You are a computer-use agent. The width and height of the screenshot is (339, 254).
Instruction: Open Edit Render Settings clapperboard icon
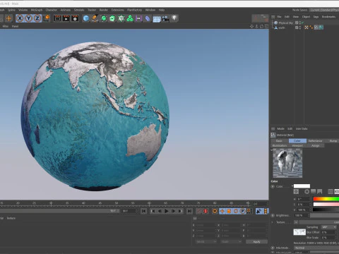(75, 18)
